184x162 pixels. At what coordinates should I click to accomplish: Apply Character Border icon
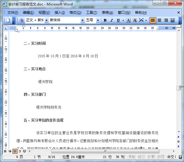(x=128, y=20)
